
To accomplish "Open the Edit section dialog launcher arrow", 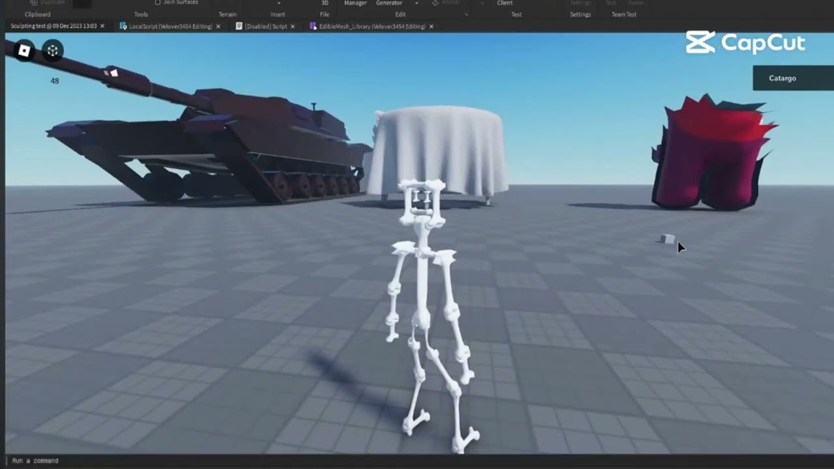I will [466, 14].
